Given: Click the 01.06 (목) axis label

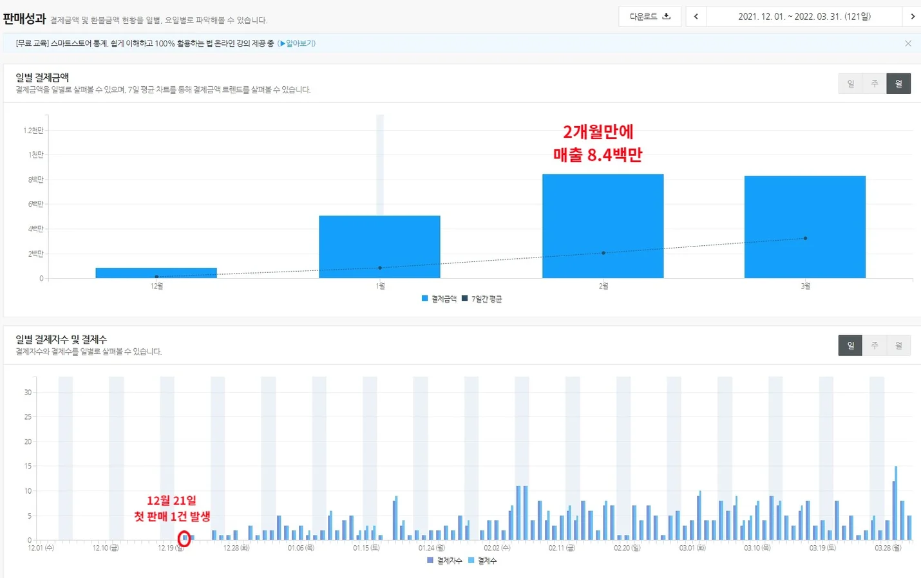Looking at the screenshot, I should point(301,548).
